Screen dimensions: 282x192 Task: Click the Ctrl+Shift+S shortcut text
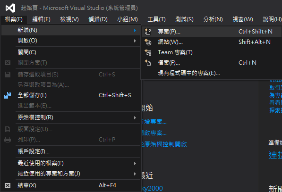pos(115,95)
